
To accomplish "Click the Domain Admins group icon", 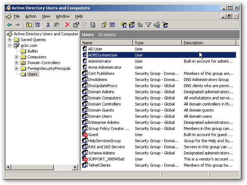I will click(x=85, y=92).
